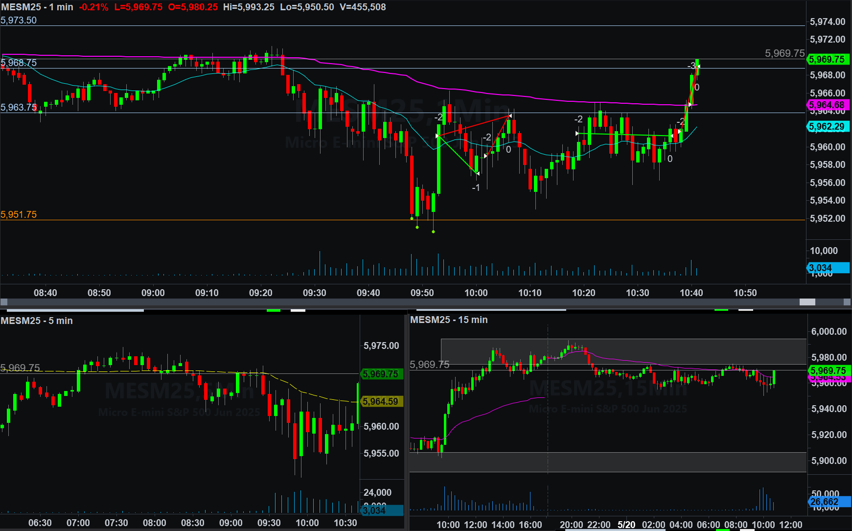
Task: Select the magenta 5,964.68 indicator price tag
Action: point(827,105)
